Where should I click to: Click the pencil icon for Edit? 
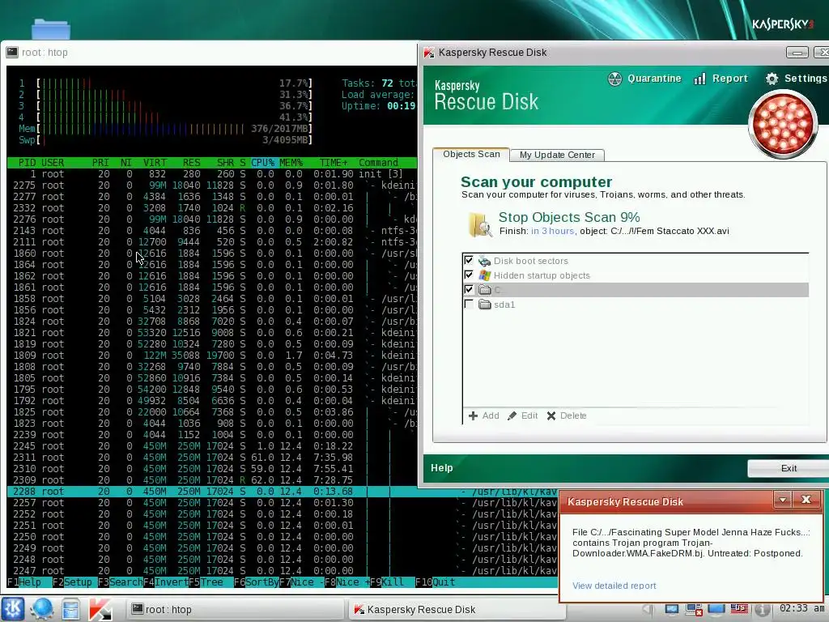click(x=512, y=415)
